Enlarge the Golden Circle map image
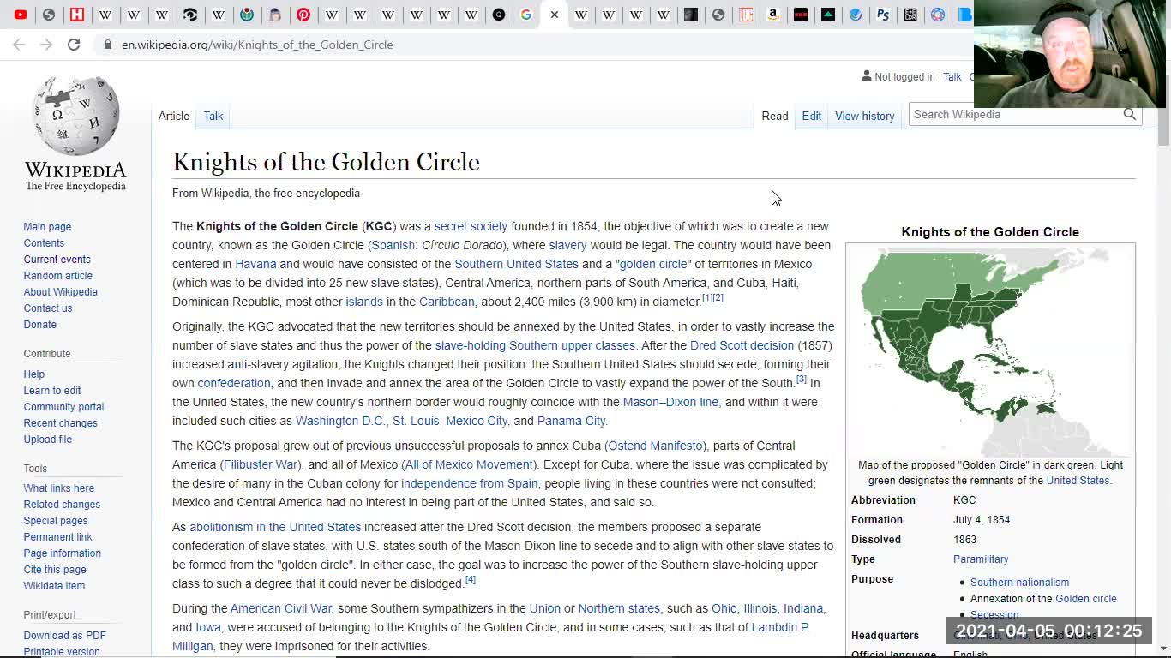This screenshot has width=1171, height=658. pyautogui.click(x=990, y=352)
